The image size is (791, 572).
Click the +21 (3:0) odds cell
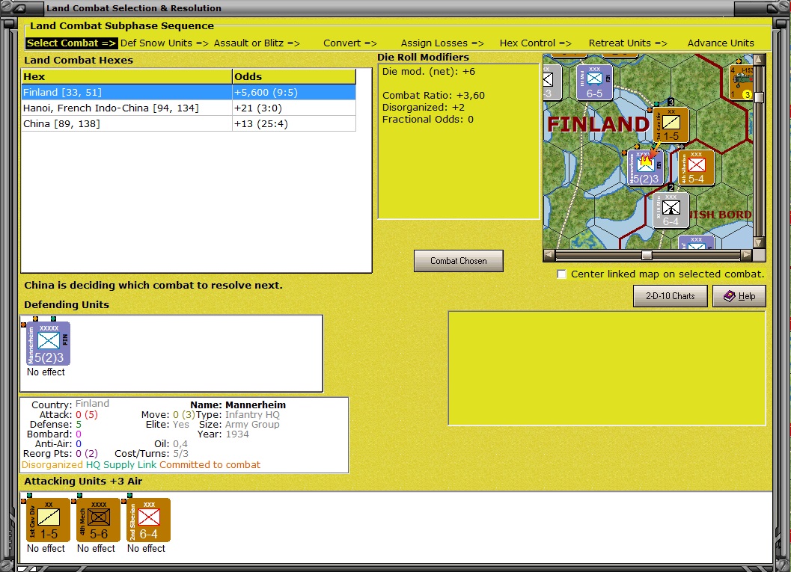click(294, 108)
